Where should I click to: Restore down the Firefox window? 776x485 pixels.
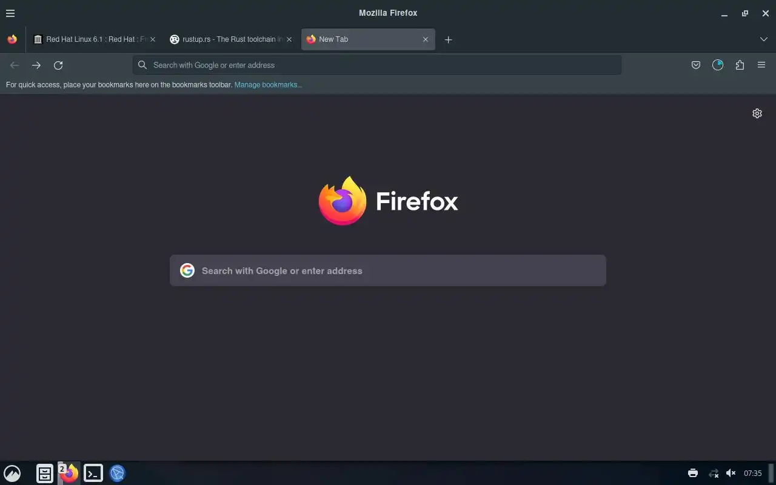745,13
